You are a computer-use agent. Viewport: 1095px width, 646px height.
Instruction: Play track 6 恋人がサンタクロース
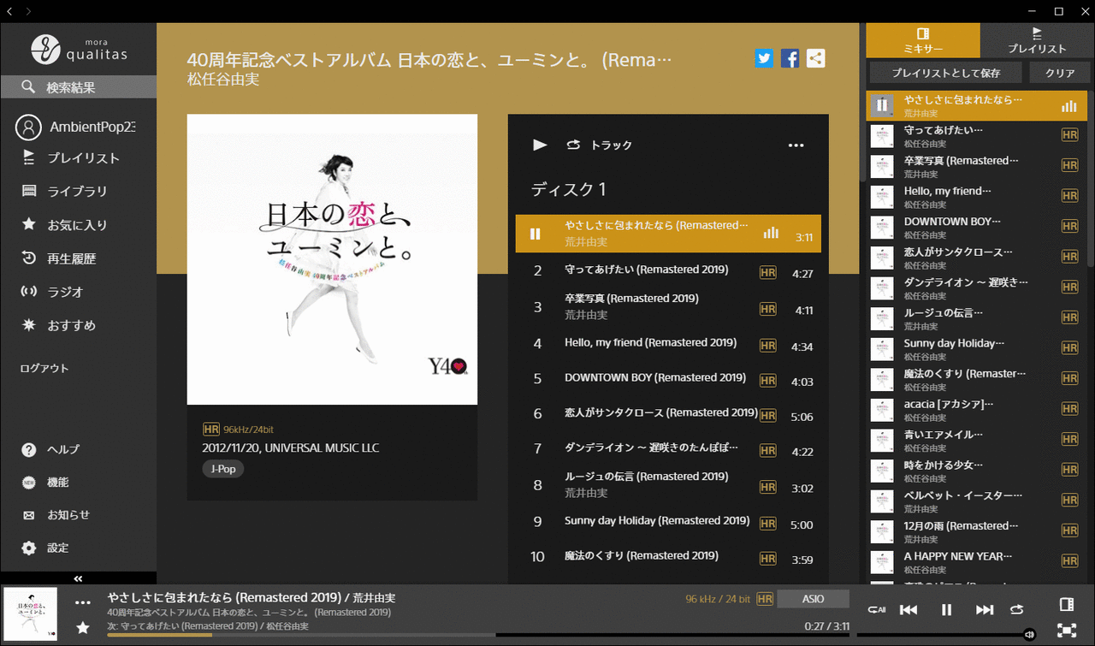coord(668,414)
